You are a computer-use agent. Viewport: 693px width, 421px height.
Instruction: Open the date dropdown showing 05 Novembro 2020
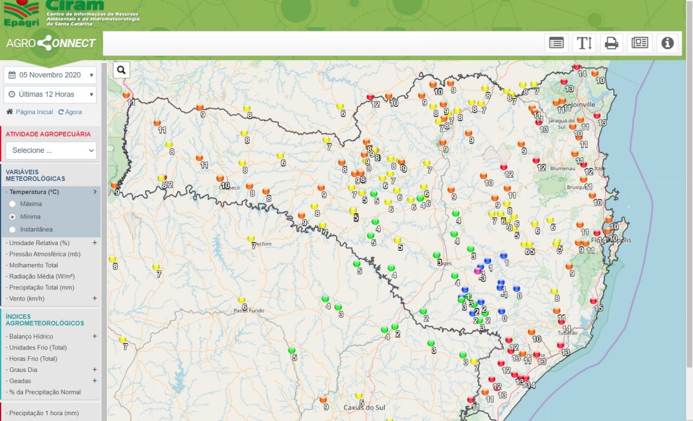point(50,75)
